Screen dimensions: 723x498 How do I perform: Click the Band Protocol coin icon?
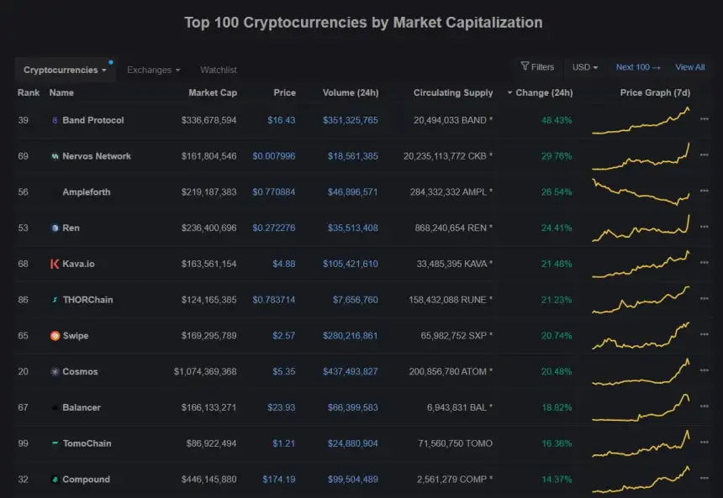coord(55,120)
